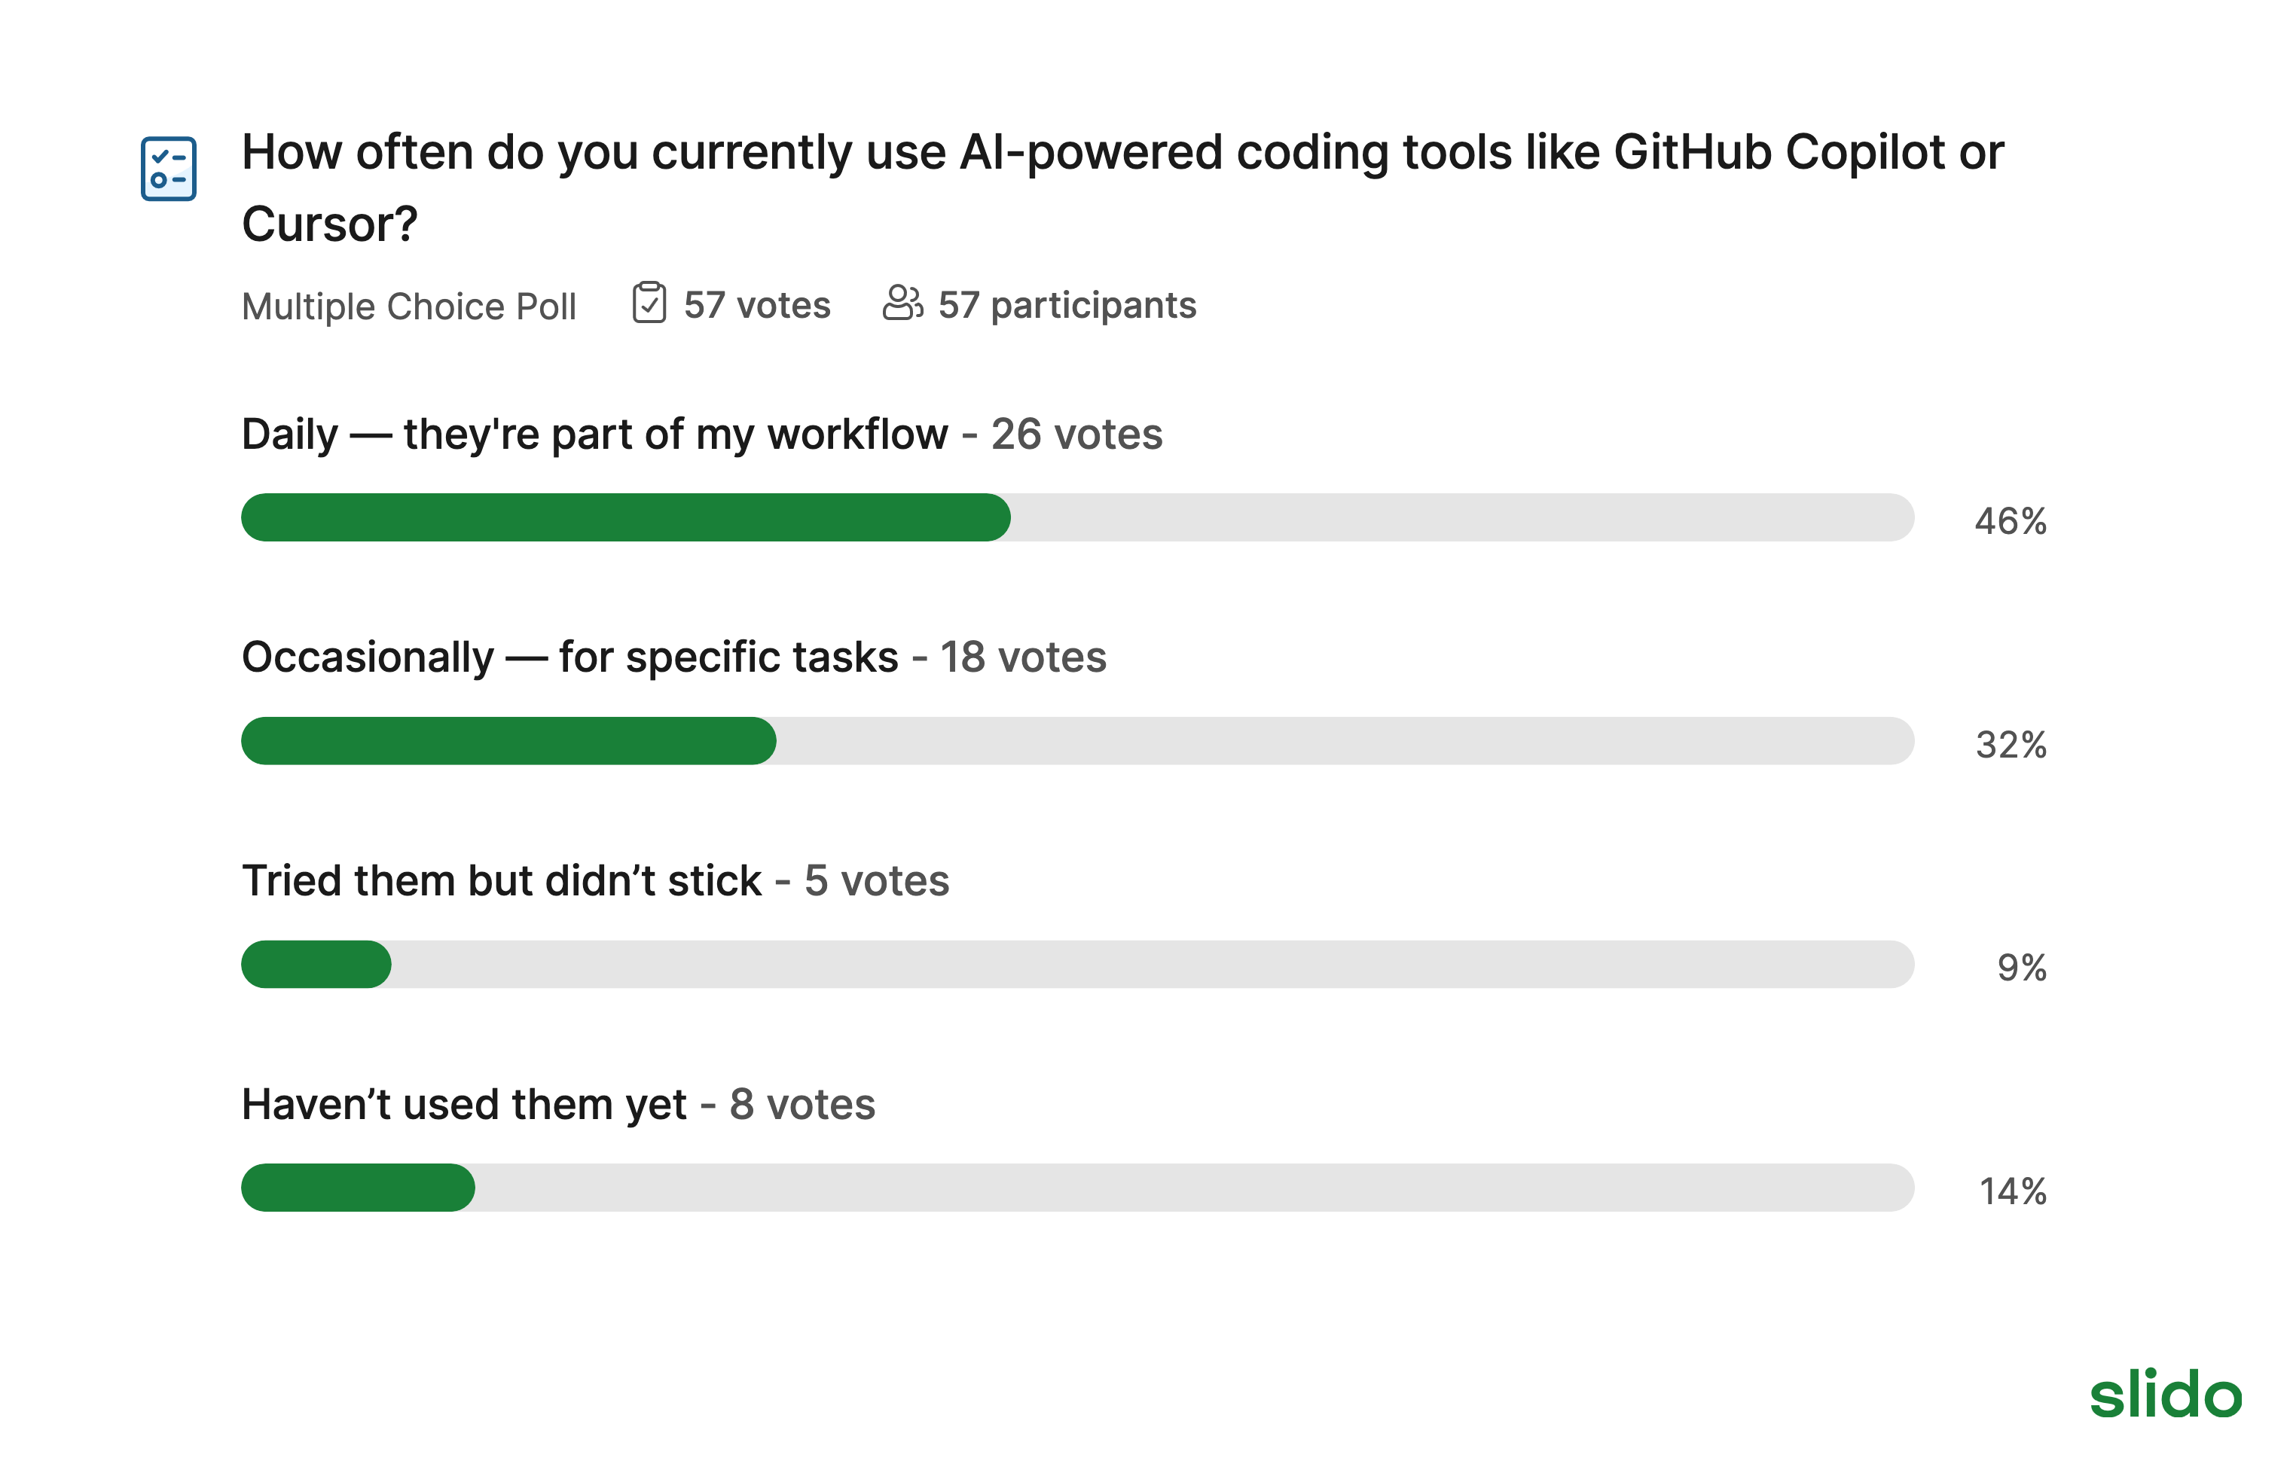2290x1470 pixels.
Task: Click the Multiple Choice Poll label
Action: point(408,307)
